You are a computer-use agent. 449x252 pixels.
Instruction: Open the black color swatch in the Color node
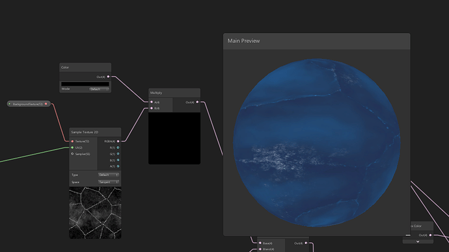(85, 84)
